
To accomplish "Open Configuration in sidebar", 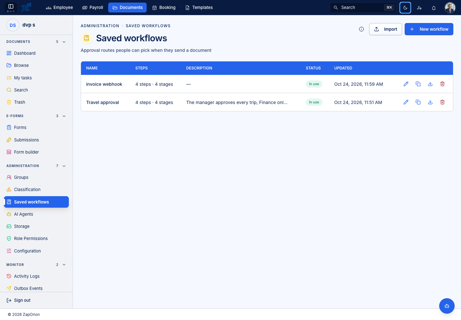I will (36, 251).
